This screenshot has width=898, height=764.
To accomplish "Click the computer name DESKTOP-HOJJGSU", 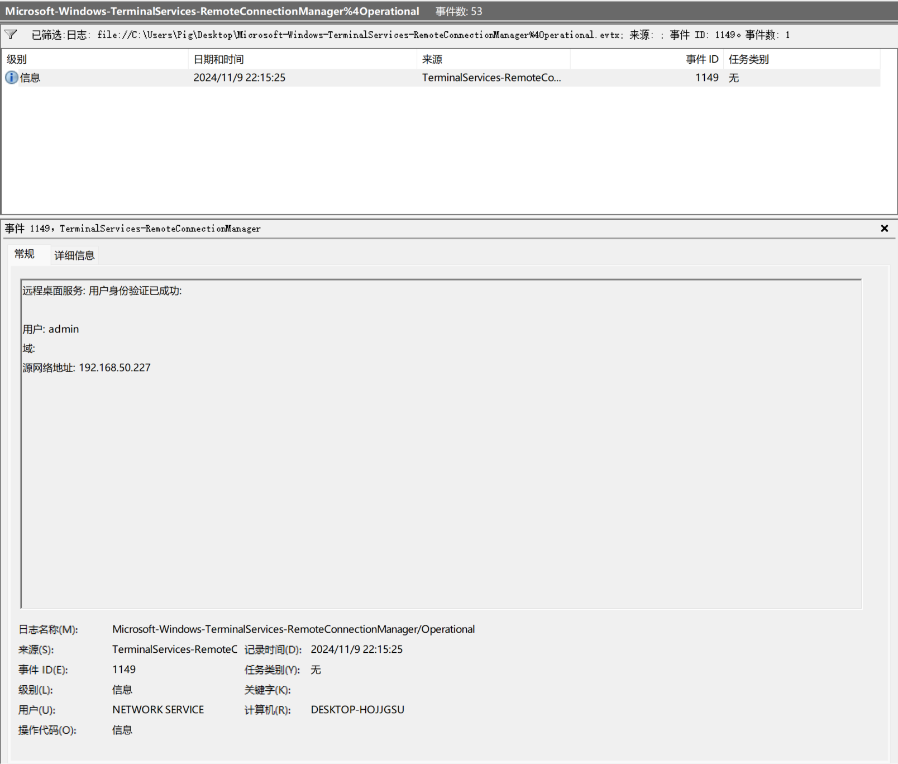I will 357,710.
